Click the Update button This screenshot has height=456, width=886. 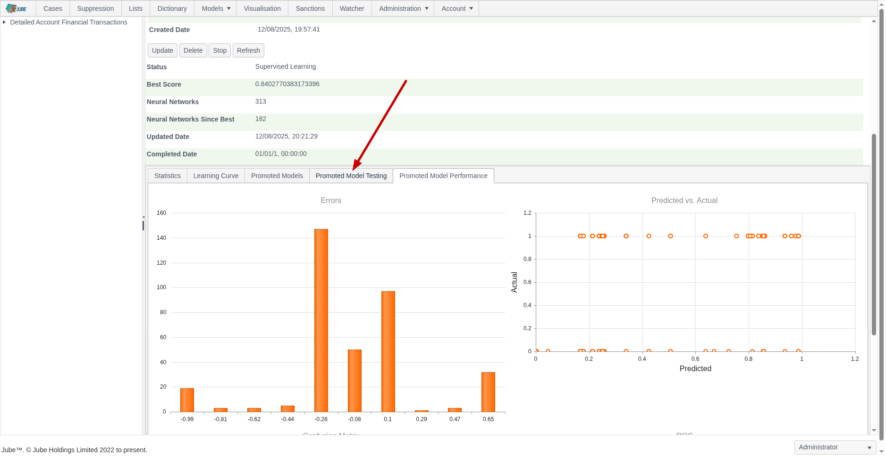[x=162, y=50]
